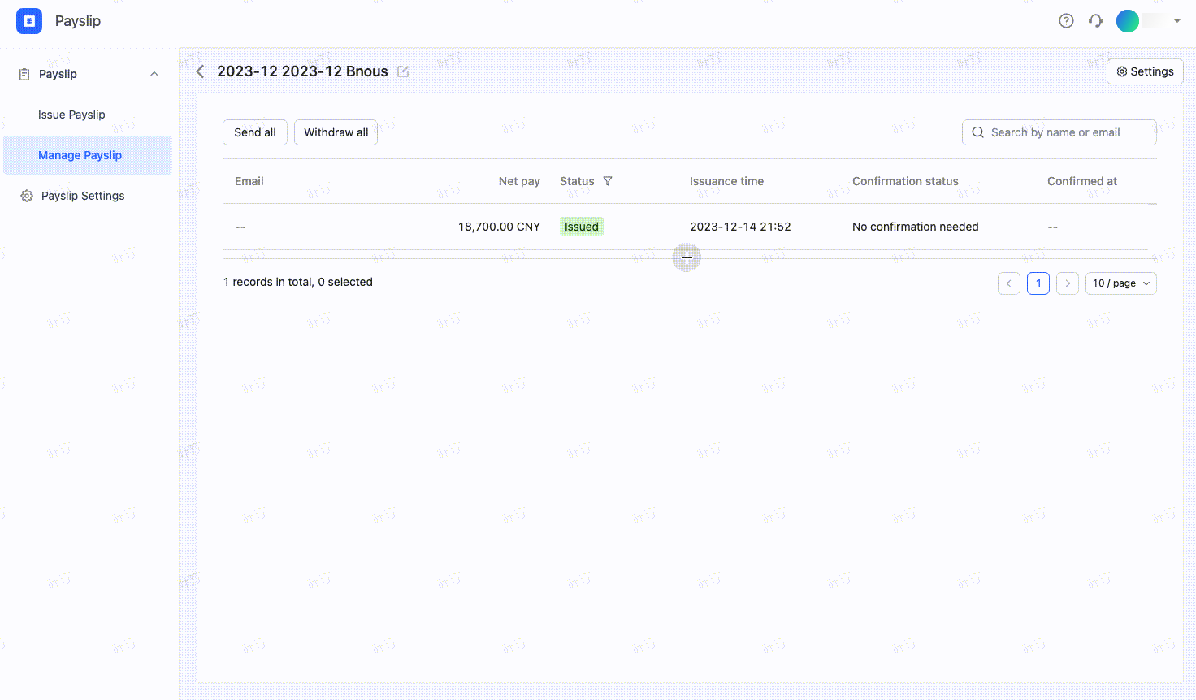The height and width of the screenshot is (700, 1196).
Task: Open the 10 / page size dropdown
Action: (1120, 283)
